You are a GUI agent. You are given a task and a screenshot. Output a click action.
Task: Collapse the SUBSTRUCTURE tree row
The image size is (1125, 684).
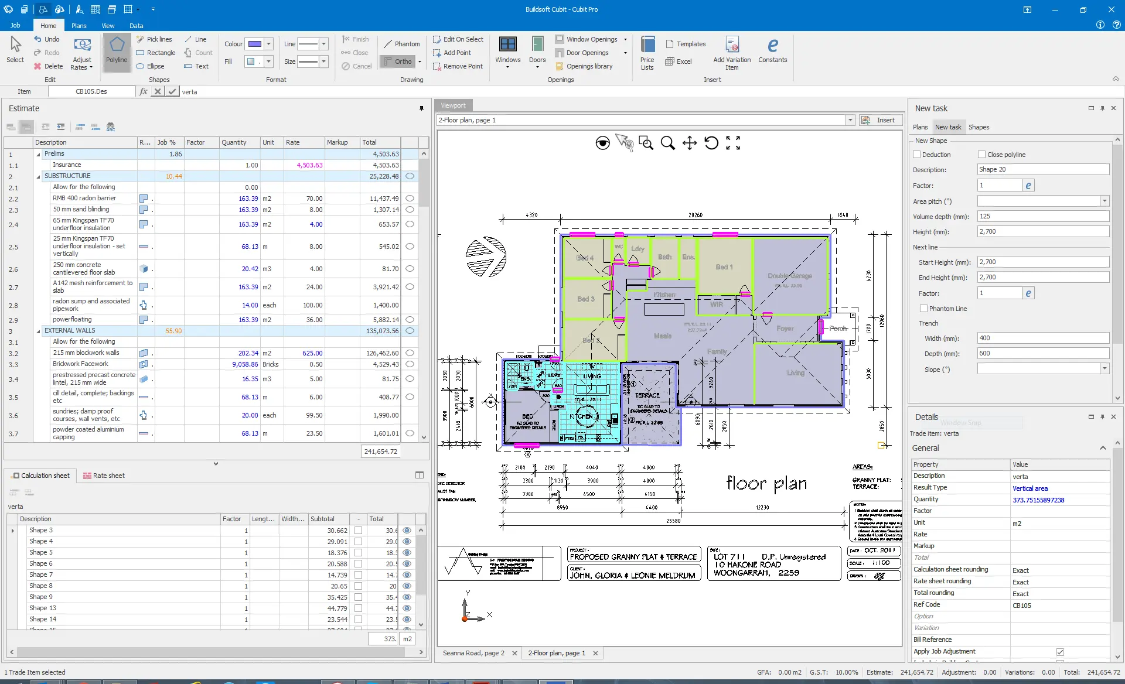pyautogui.click(x=39, y=176)
